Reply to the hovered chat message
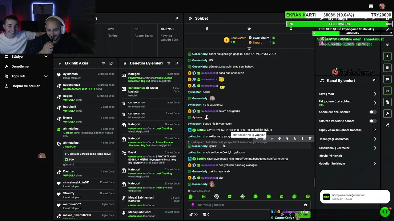This screenshot has width=394, height=221. 295,139
